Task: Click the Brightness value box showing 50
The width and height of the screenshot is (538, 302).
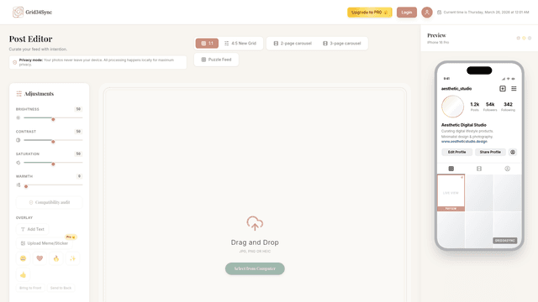Action: (x=78, y=109)
